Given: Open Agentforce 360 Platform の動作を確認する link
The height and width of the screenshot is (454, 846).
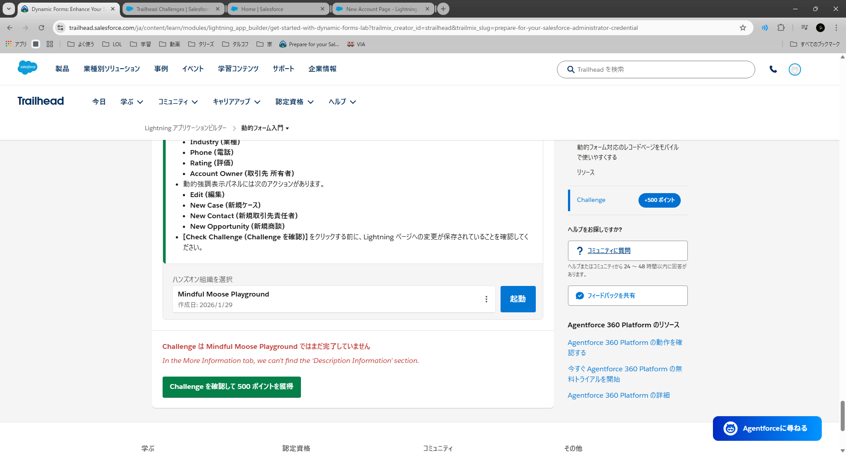Looking at the screenshot, I should coord(625,348).
